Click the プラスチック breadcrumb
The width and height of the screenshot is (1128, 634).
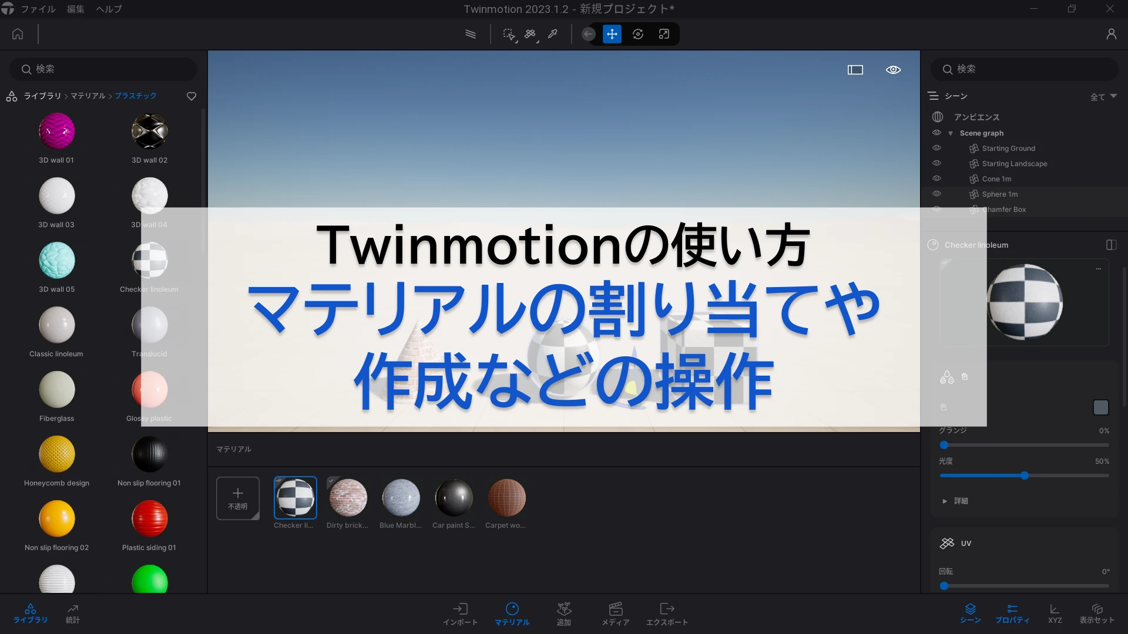click(x=136, y=96)
